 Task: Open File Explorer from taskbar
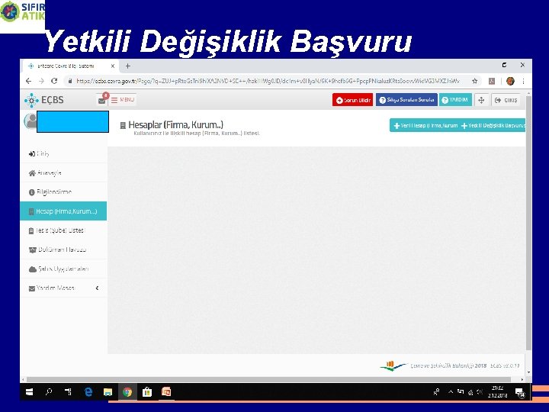(108, 392)
